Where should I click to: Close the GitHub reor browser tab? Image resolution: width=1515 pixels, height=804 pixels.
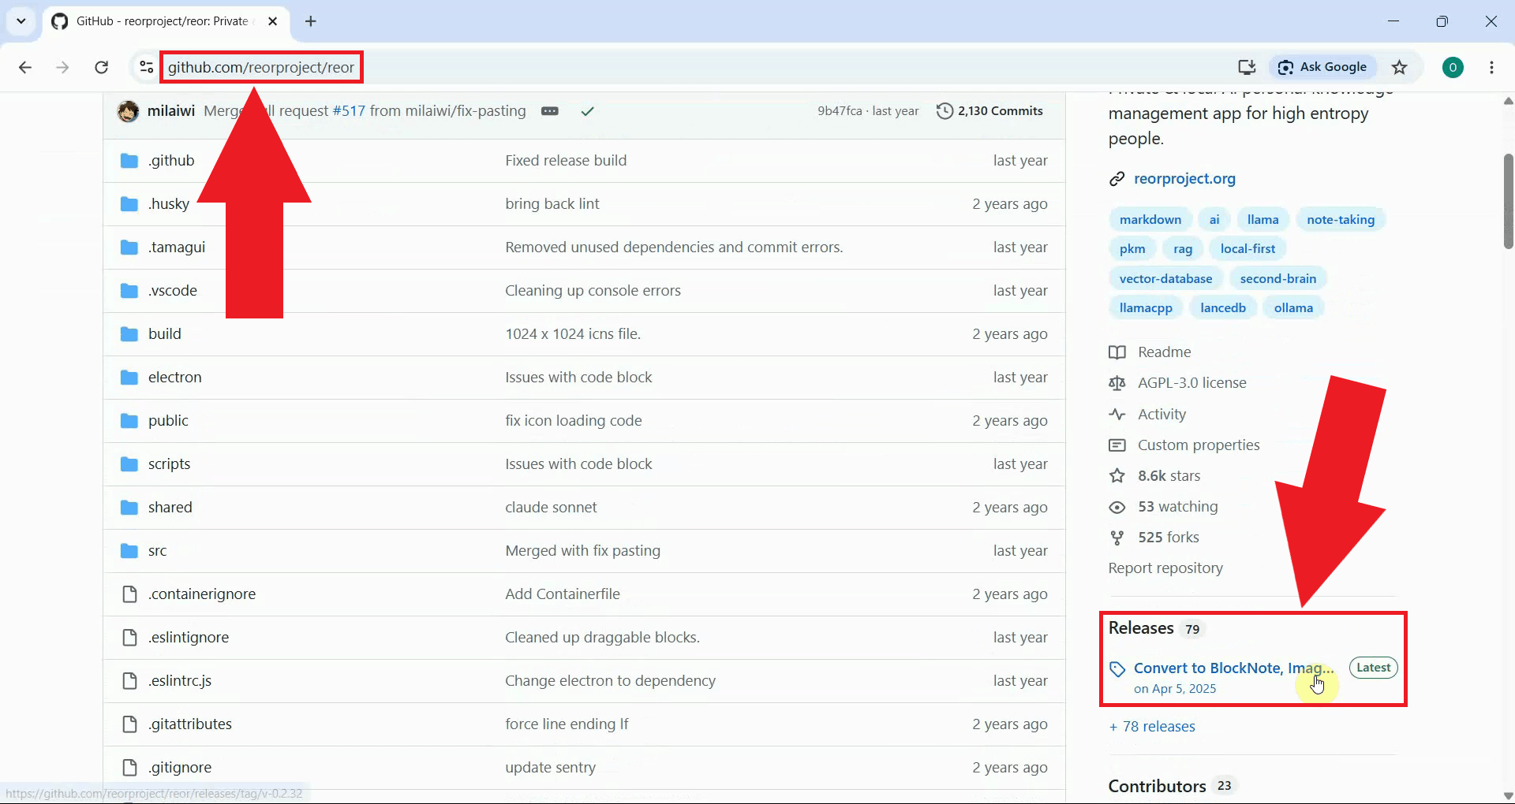pyautogui.click(x=273, y=21)
